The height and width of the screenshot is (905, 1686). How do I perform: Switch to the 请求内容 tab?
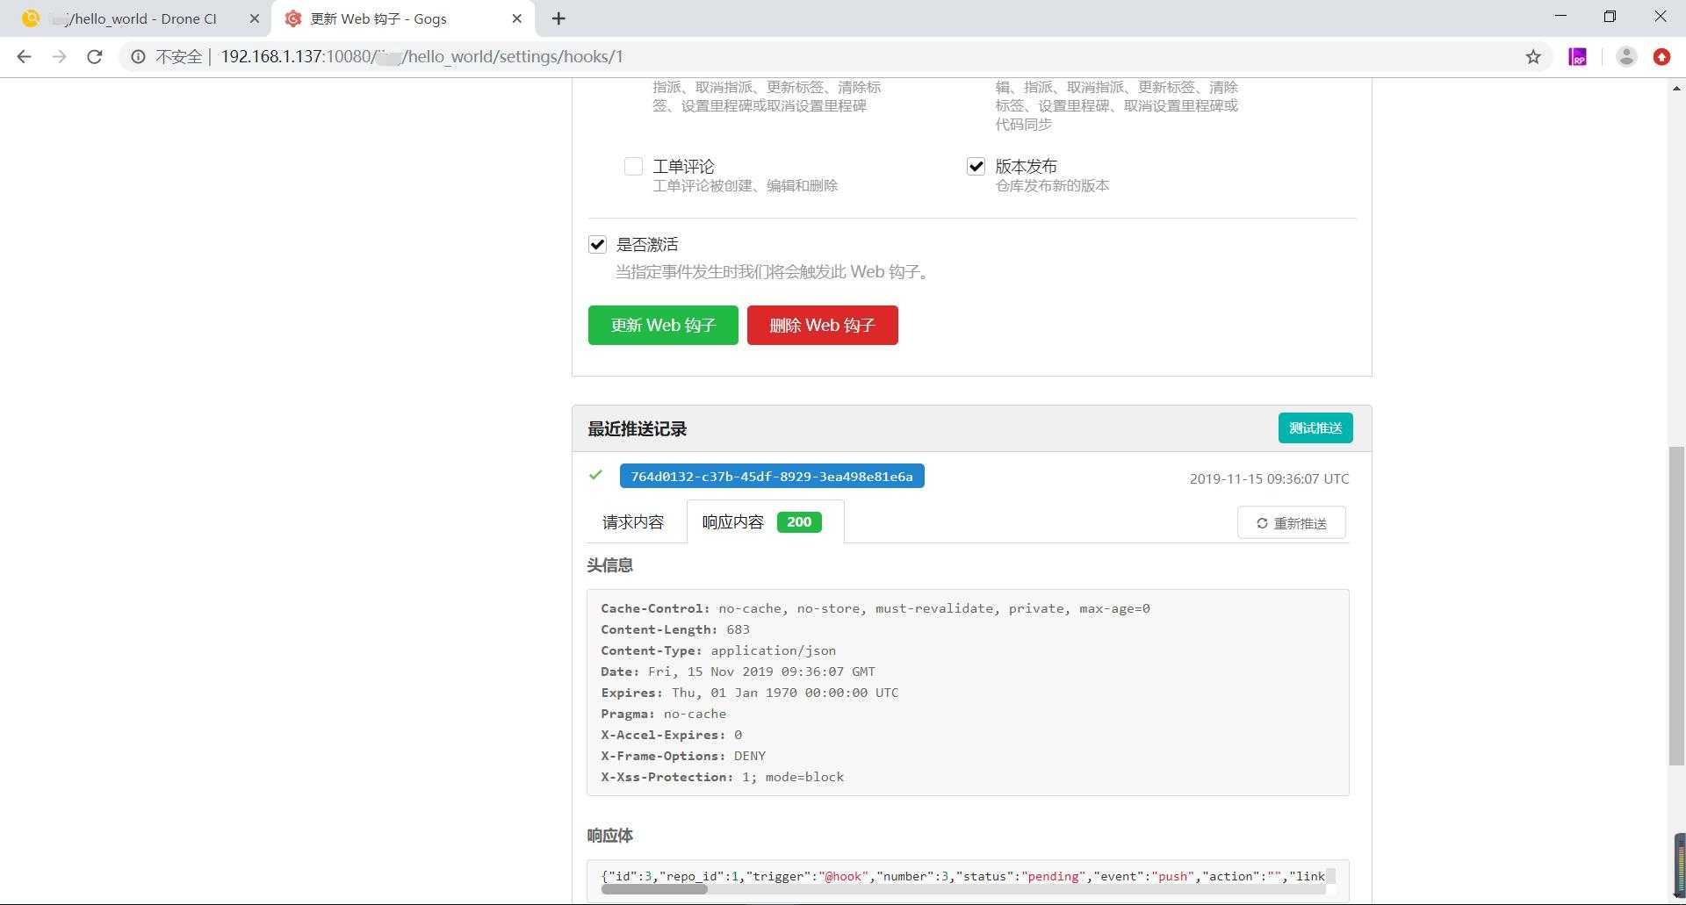[633, 522]
